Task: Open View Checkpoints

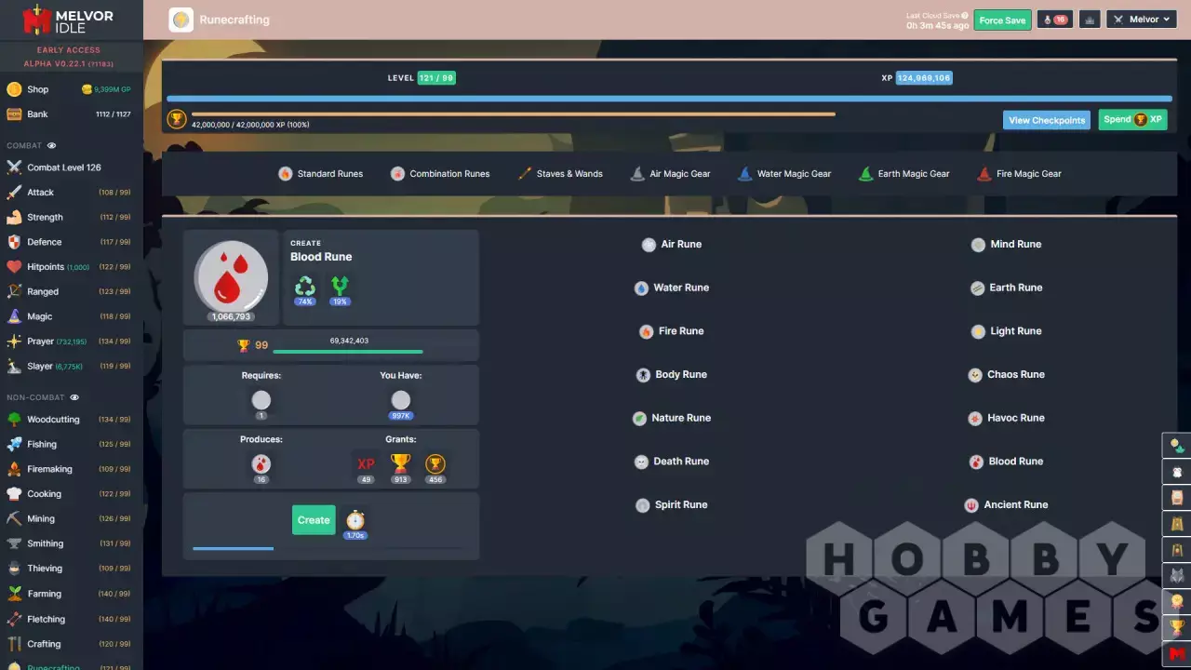Action: tap(1046, 120)
